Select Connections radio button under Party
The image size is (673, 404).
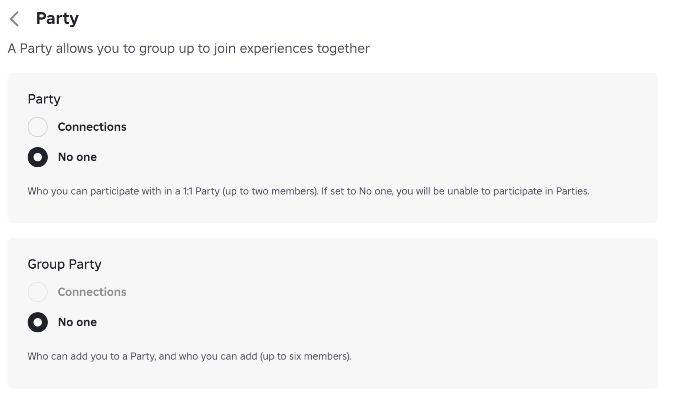point(38,127)
